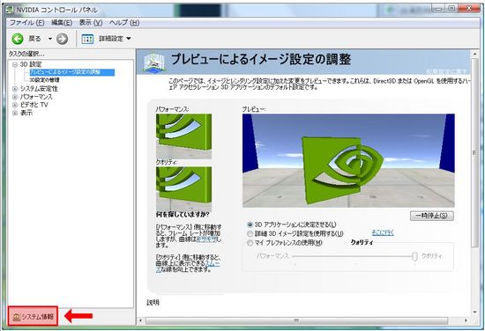The height and width of the screenshot is (331, 485).
Task: Click the horizontal scrollbar right arrow
Action: [x=466, y=320]
